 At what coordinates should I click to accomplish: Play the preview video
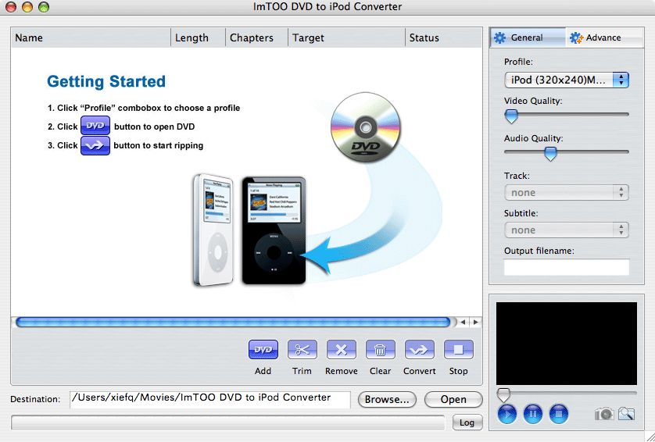coord(507,414)
